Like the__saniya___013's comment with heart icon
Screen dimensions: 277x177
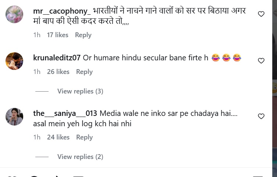(x=261, y=116)
